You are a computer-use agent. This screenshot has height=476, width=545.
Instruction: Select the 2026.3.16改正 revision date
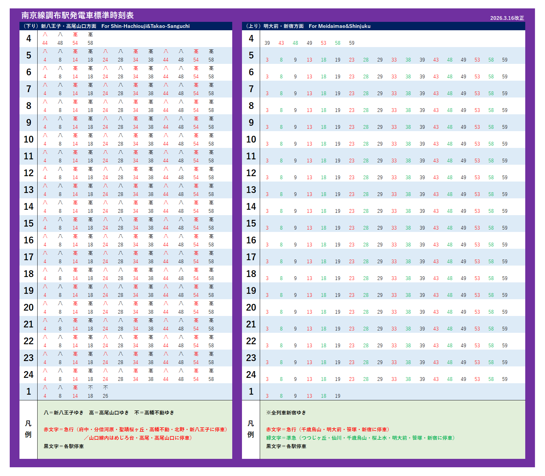507,18
